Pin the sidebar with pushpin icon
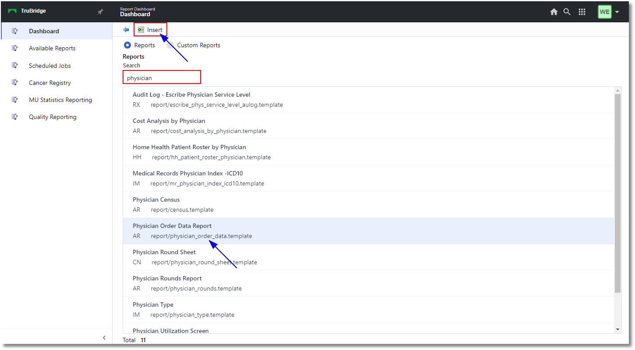The image size is (635, 350). (x=100, y=12)
